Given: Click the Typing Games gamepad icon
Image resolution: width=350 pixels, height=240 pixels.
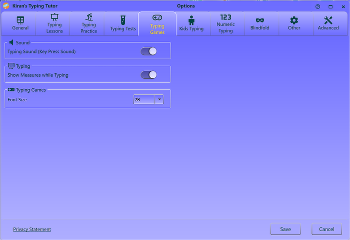Looking at the screenshot, I should [x=157, y=17].
